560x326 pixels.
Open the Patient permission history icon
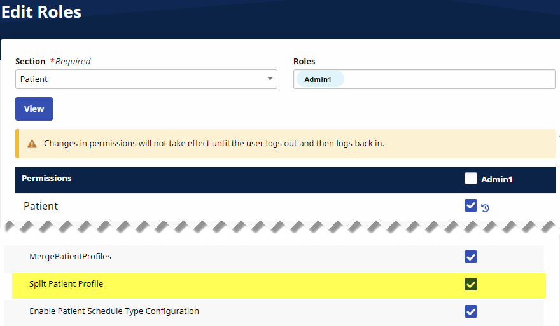click(x=485, y=208)
